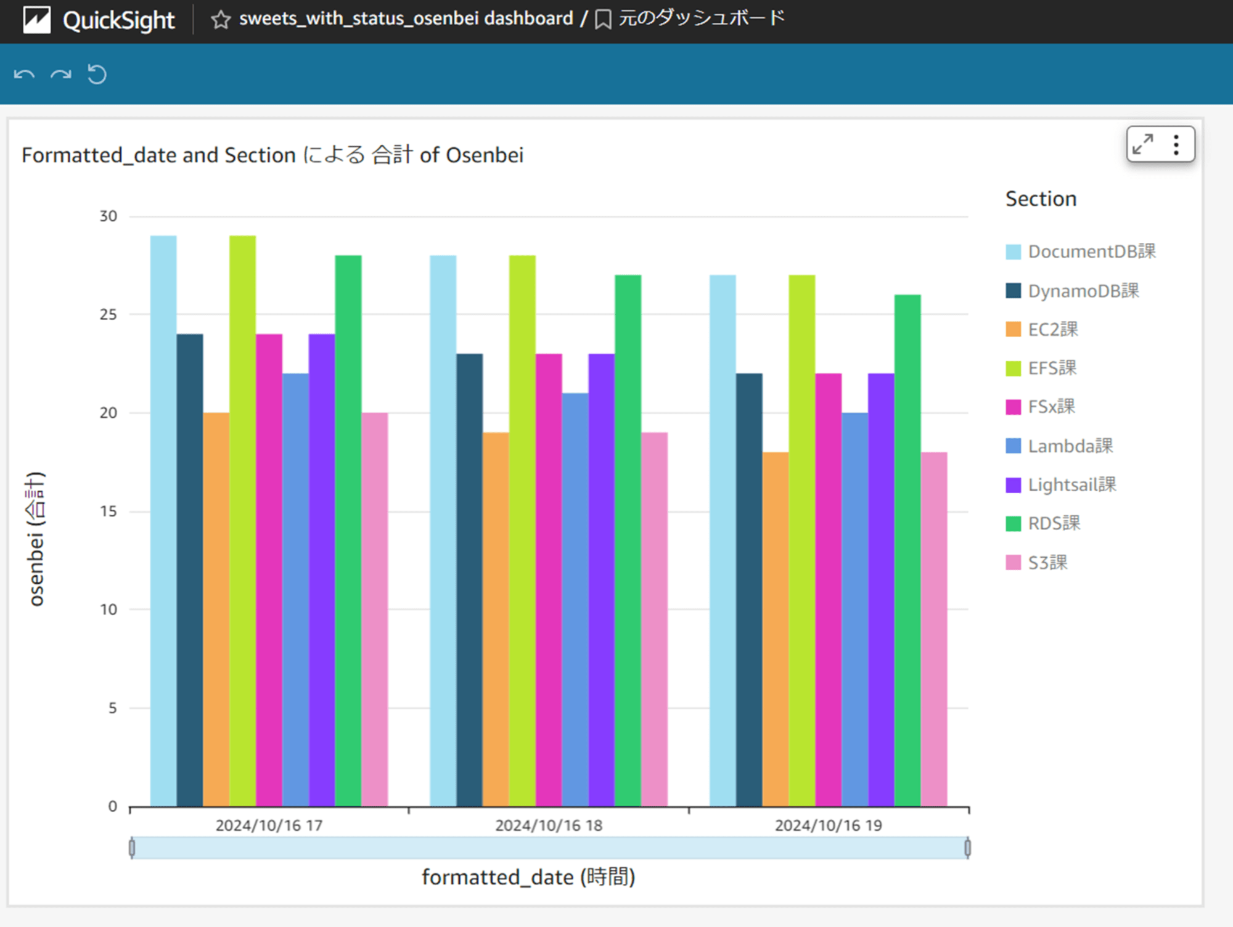Click the EFS課 legend label

[1052, 368]
